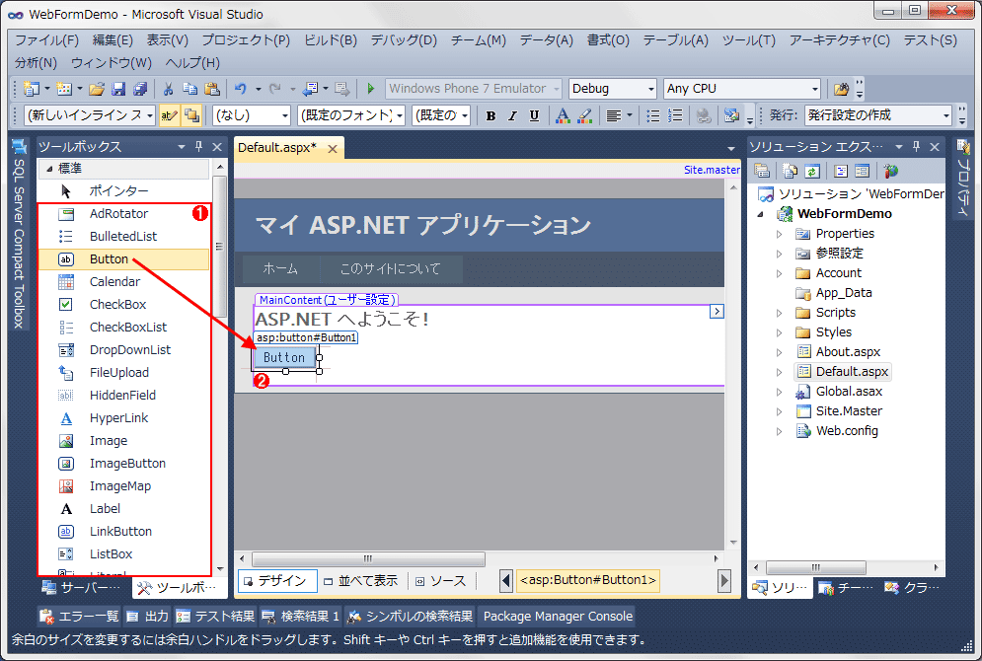Click the background highlight color icon
Screen dimensions: 982x661
(585, 115)
